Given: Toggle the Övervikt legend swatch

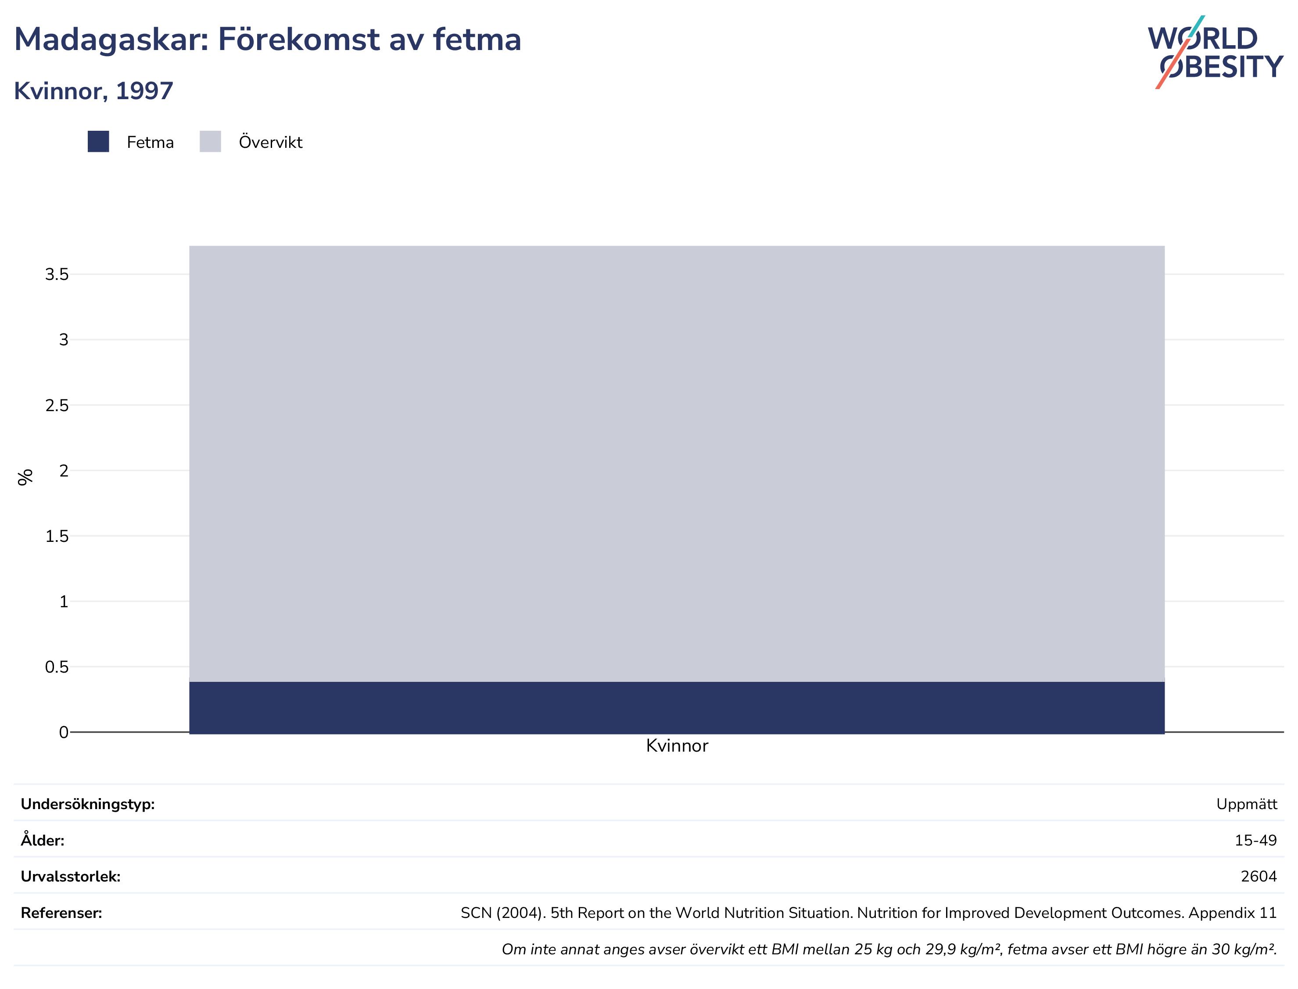Looking at the screenshot, I should pos(210,142).
